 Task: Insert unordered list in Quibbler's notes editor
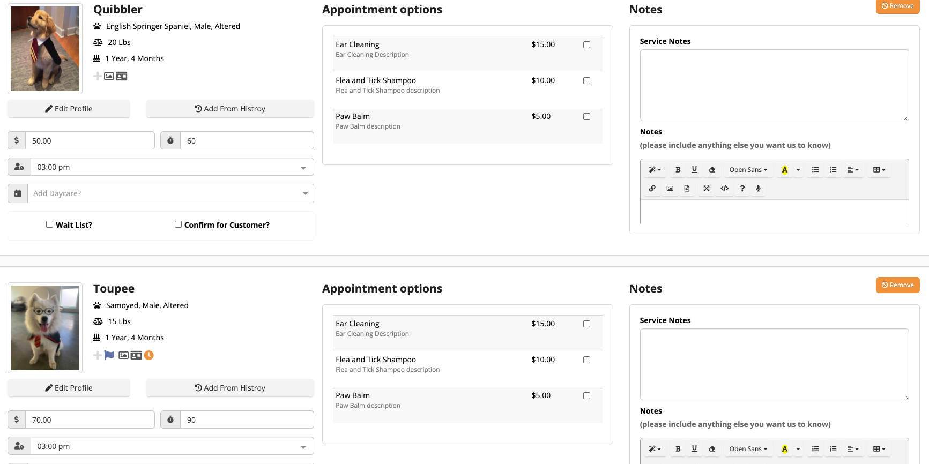coord(815,170)
